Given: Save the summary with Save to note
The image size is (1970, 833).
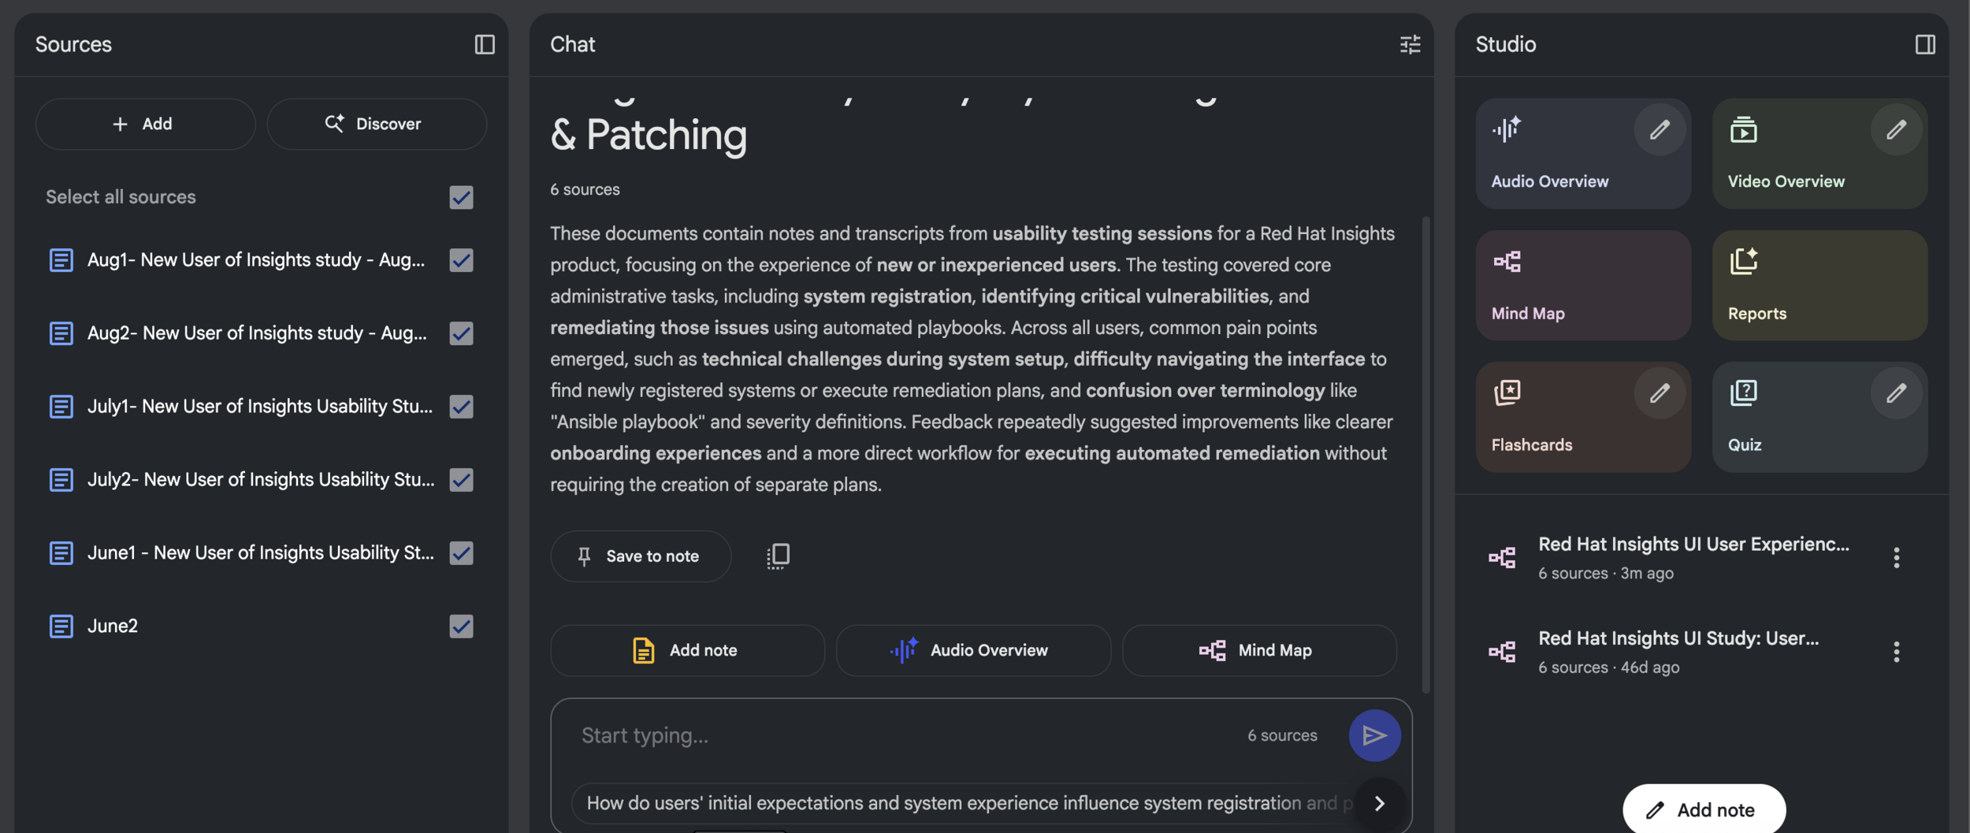Looking at the screenshot, I should pos(641,556).
